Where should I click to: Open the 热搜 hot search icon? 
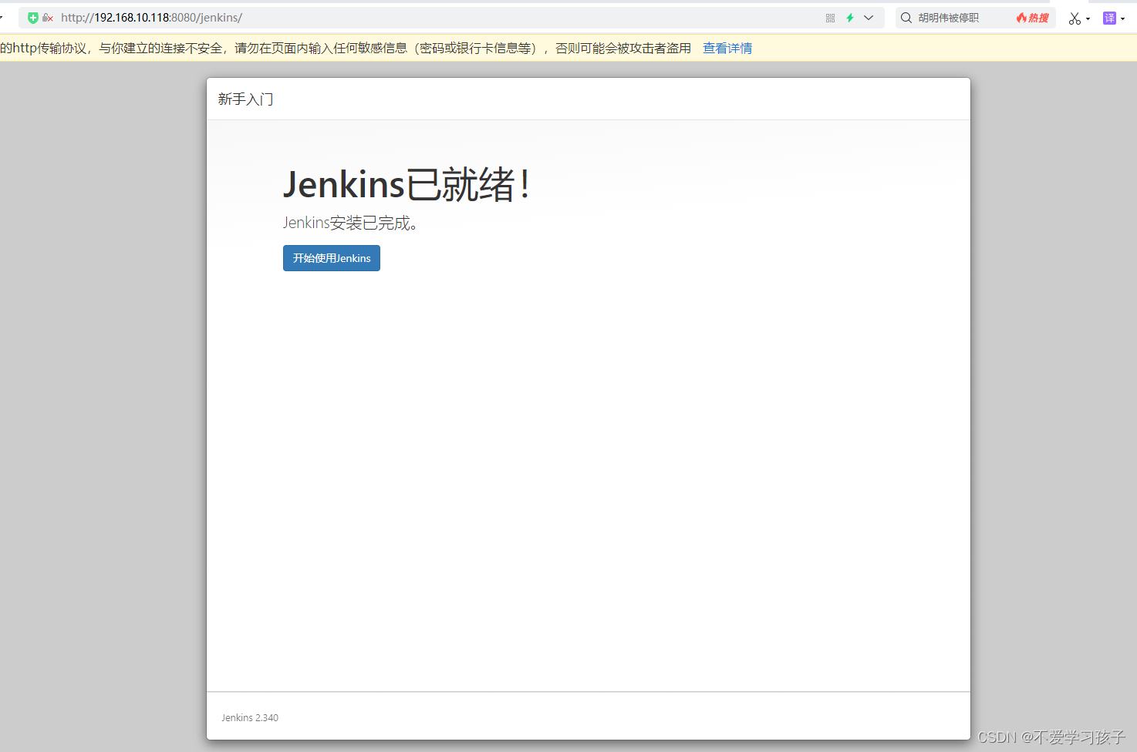pos(1033,18)
